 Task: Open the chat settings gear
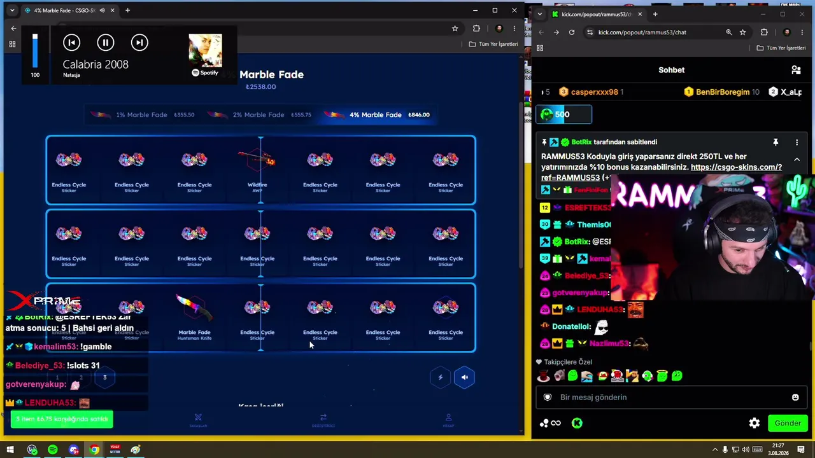(x=755, y=423)
